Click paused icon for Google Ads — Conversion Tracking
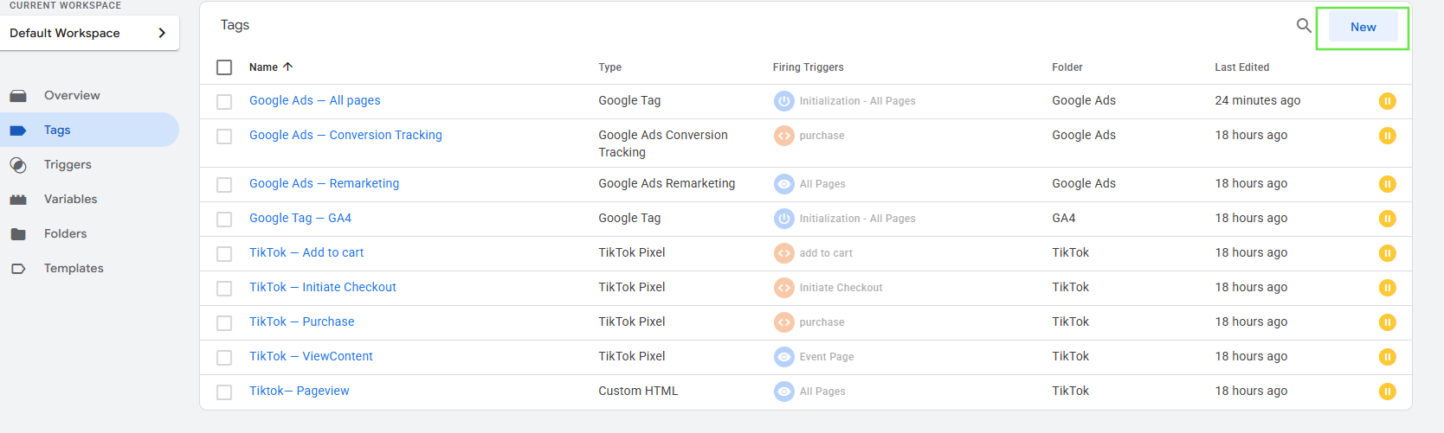Viewport: 1444px width, 433px height. click(x=1387, y=136)
